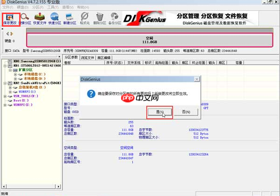Open the 帮助(H) menu
The height and width of the screenshot is (196, 280).
(83, 7)
